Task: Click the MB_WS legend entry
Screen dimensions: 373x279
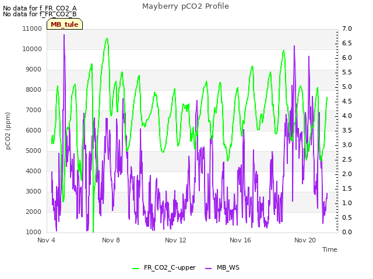Action: 222,268
